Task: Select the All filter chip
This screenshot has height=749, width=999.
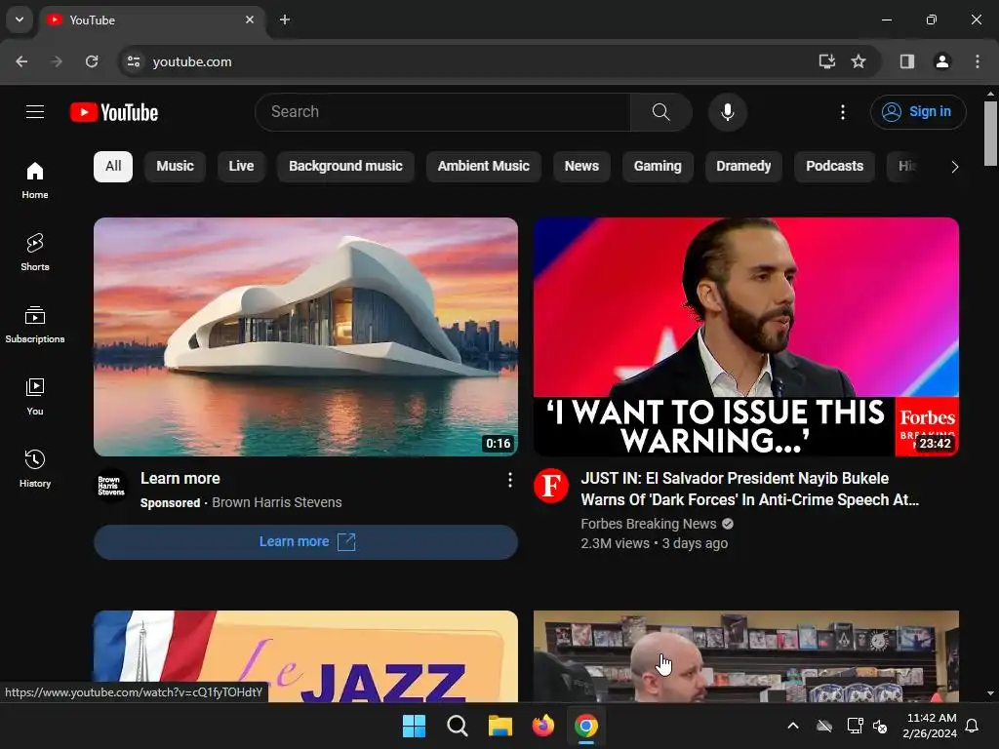Action: pos(113,166)
